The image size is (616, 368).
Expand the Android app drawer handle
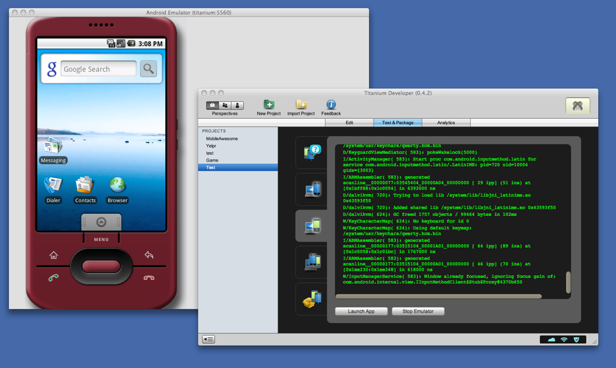coord(101,222)
